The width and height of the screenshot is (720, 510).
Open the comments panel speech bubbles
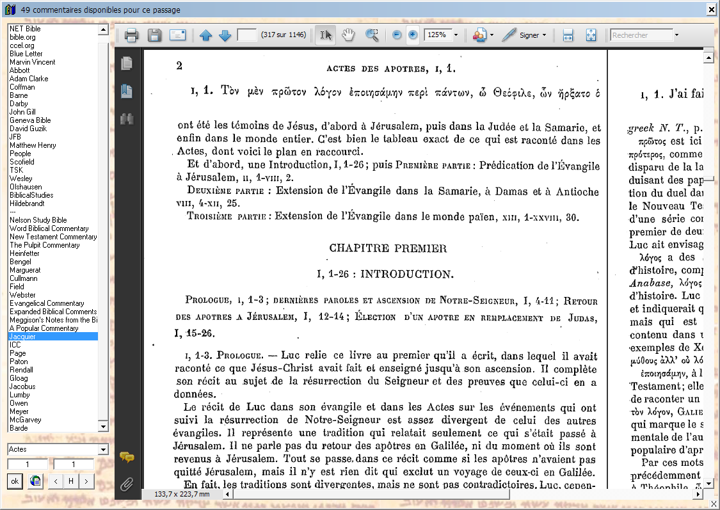(127, 457)
